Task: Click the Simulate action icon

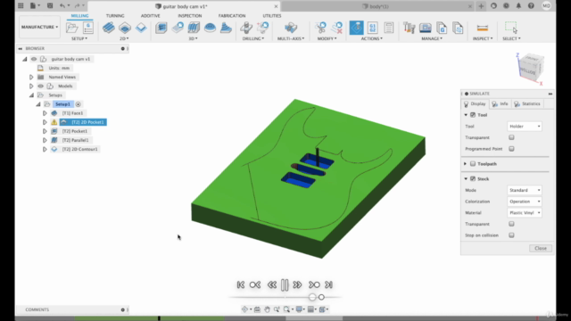Action: pos(357,28)
